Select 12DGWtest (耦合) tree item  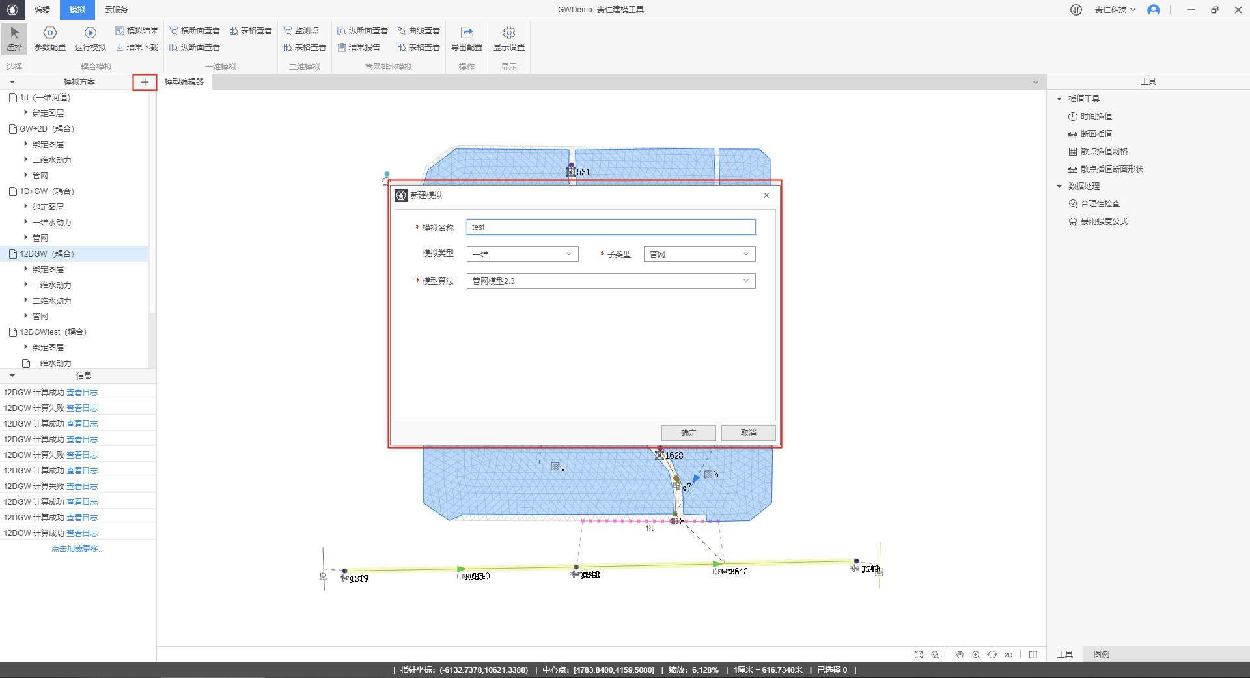pyautogui.click(x=74, y=332)
